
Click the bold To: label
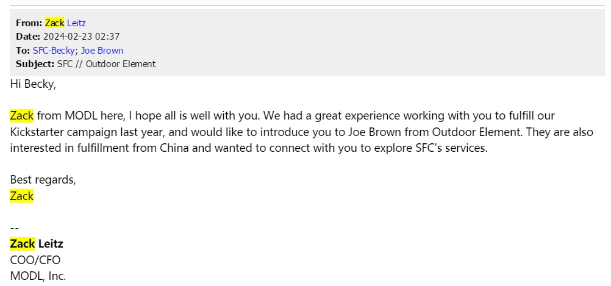click(23, 50)
